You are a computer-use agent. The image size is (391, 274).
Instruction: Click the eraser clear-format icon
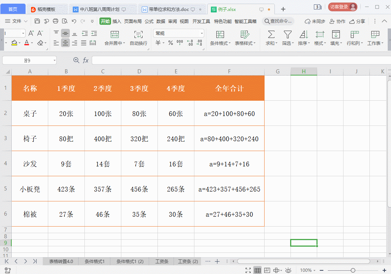coord(40,43)
